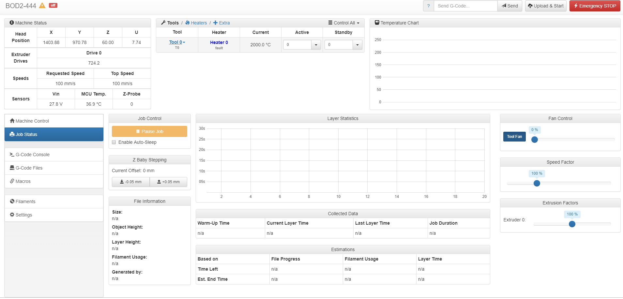This screenshot has height=299, width=623.
Task: Open the Filaments page
Action: click(x=54, y=202)
